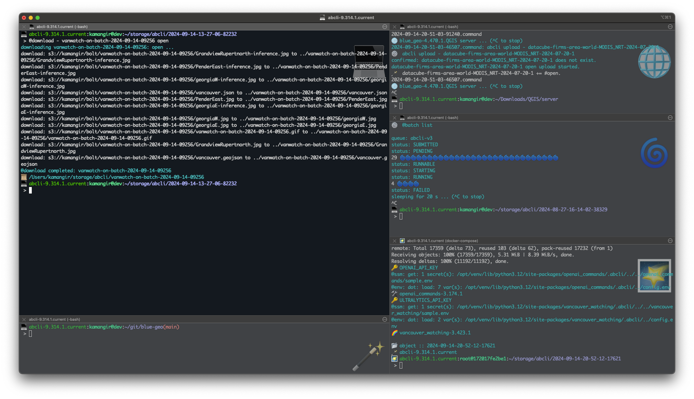
Task: Click the row of 29 pending spiral symbols
Action: (479, 158)
